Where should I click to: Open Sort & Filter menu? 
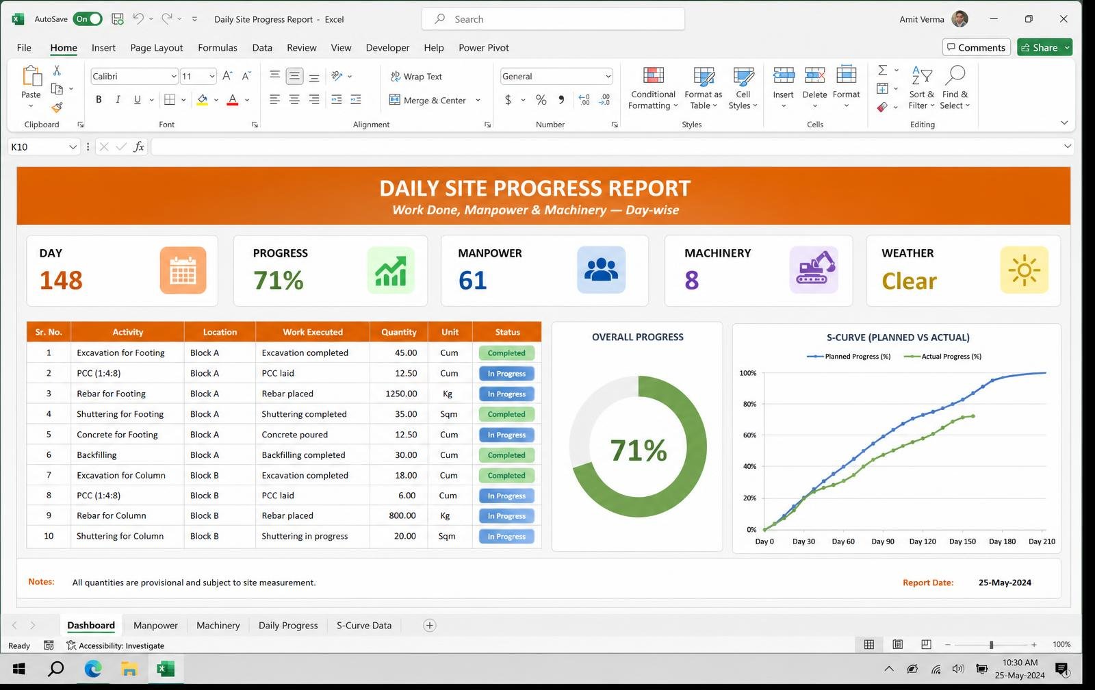921,88
